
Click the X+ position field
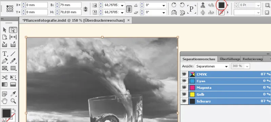click(37, 5)
